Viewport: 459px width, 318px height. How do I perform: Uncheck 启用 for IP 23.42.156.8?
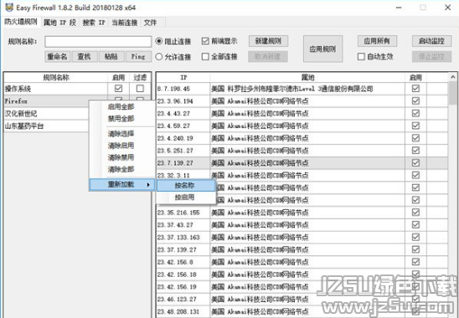pos(415,262)
